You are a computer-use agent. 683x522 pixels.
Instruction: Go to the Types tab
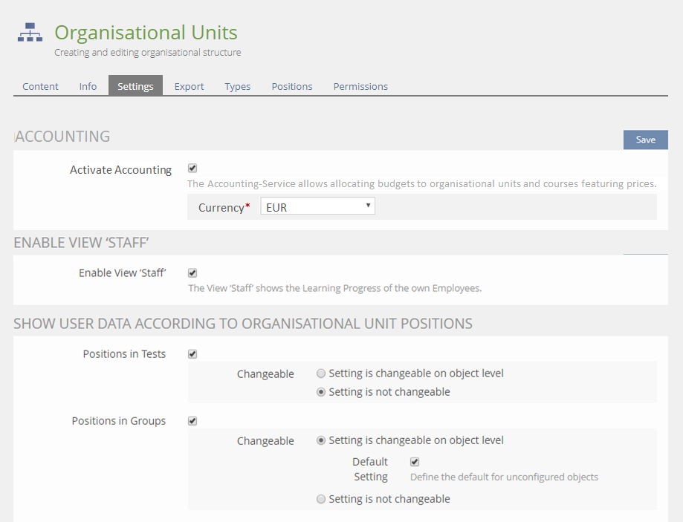[237, 86]
